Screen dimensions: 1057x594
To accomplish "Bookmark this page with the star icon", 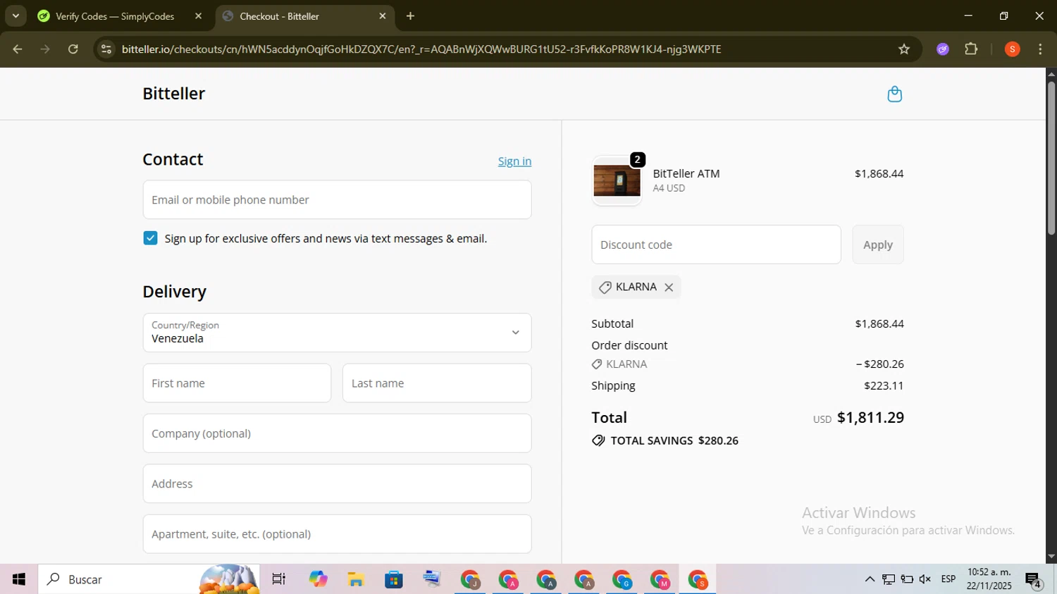I will (904, 49).
